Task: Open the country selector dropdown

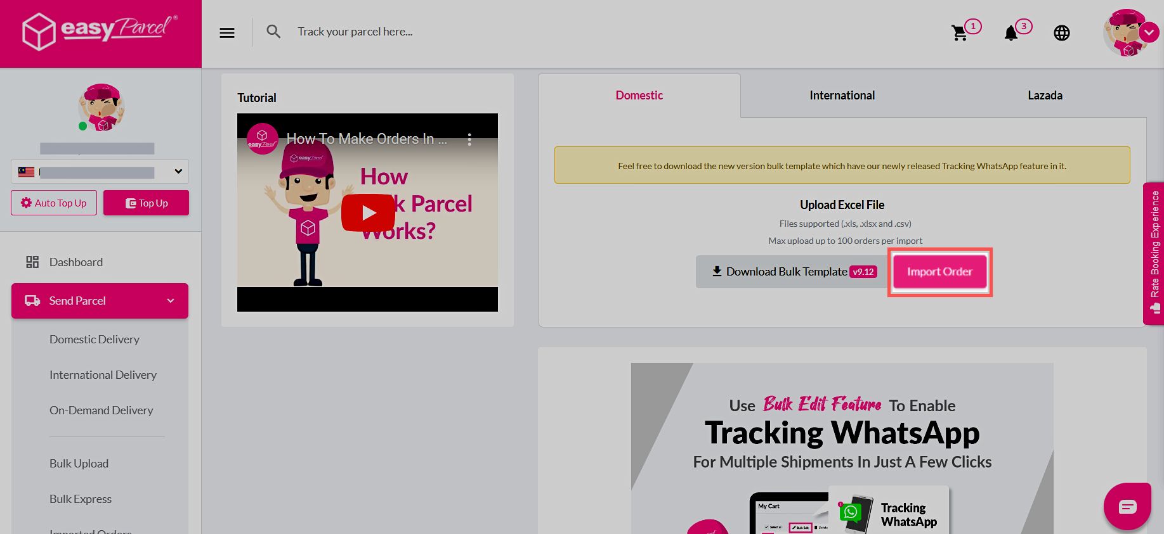Action: (100, 172)
